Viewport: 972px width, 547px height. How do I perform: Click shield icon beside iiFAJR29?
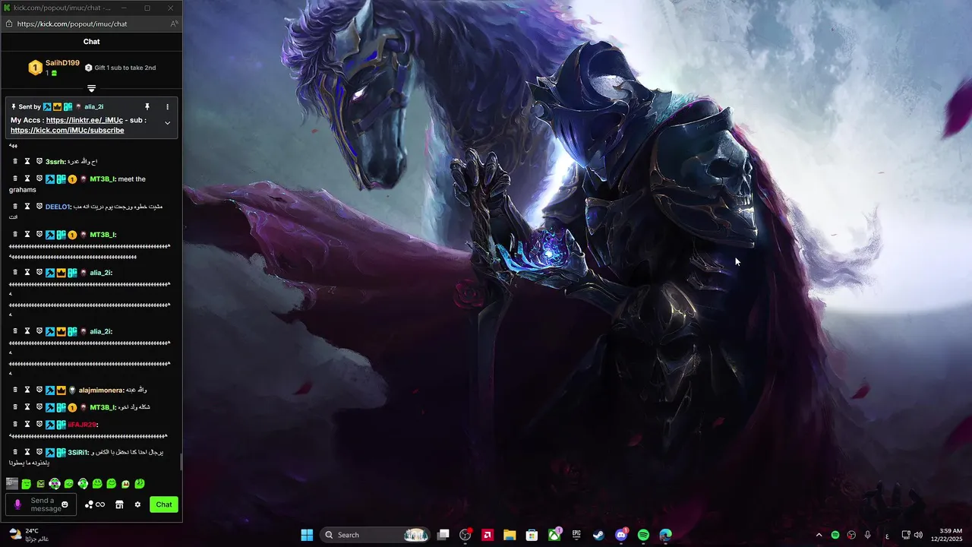click(39, 424)
